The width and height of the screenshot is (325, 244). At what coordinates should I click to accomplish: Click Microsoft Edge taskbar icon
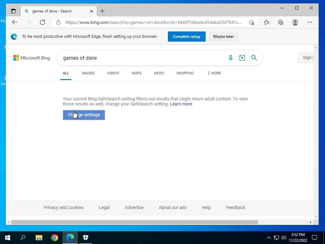coord(70,238)
